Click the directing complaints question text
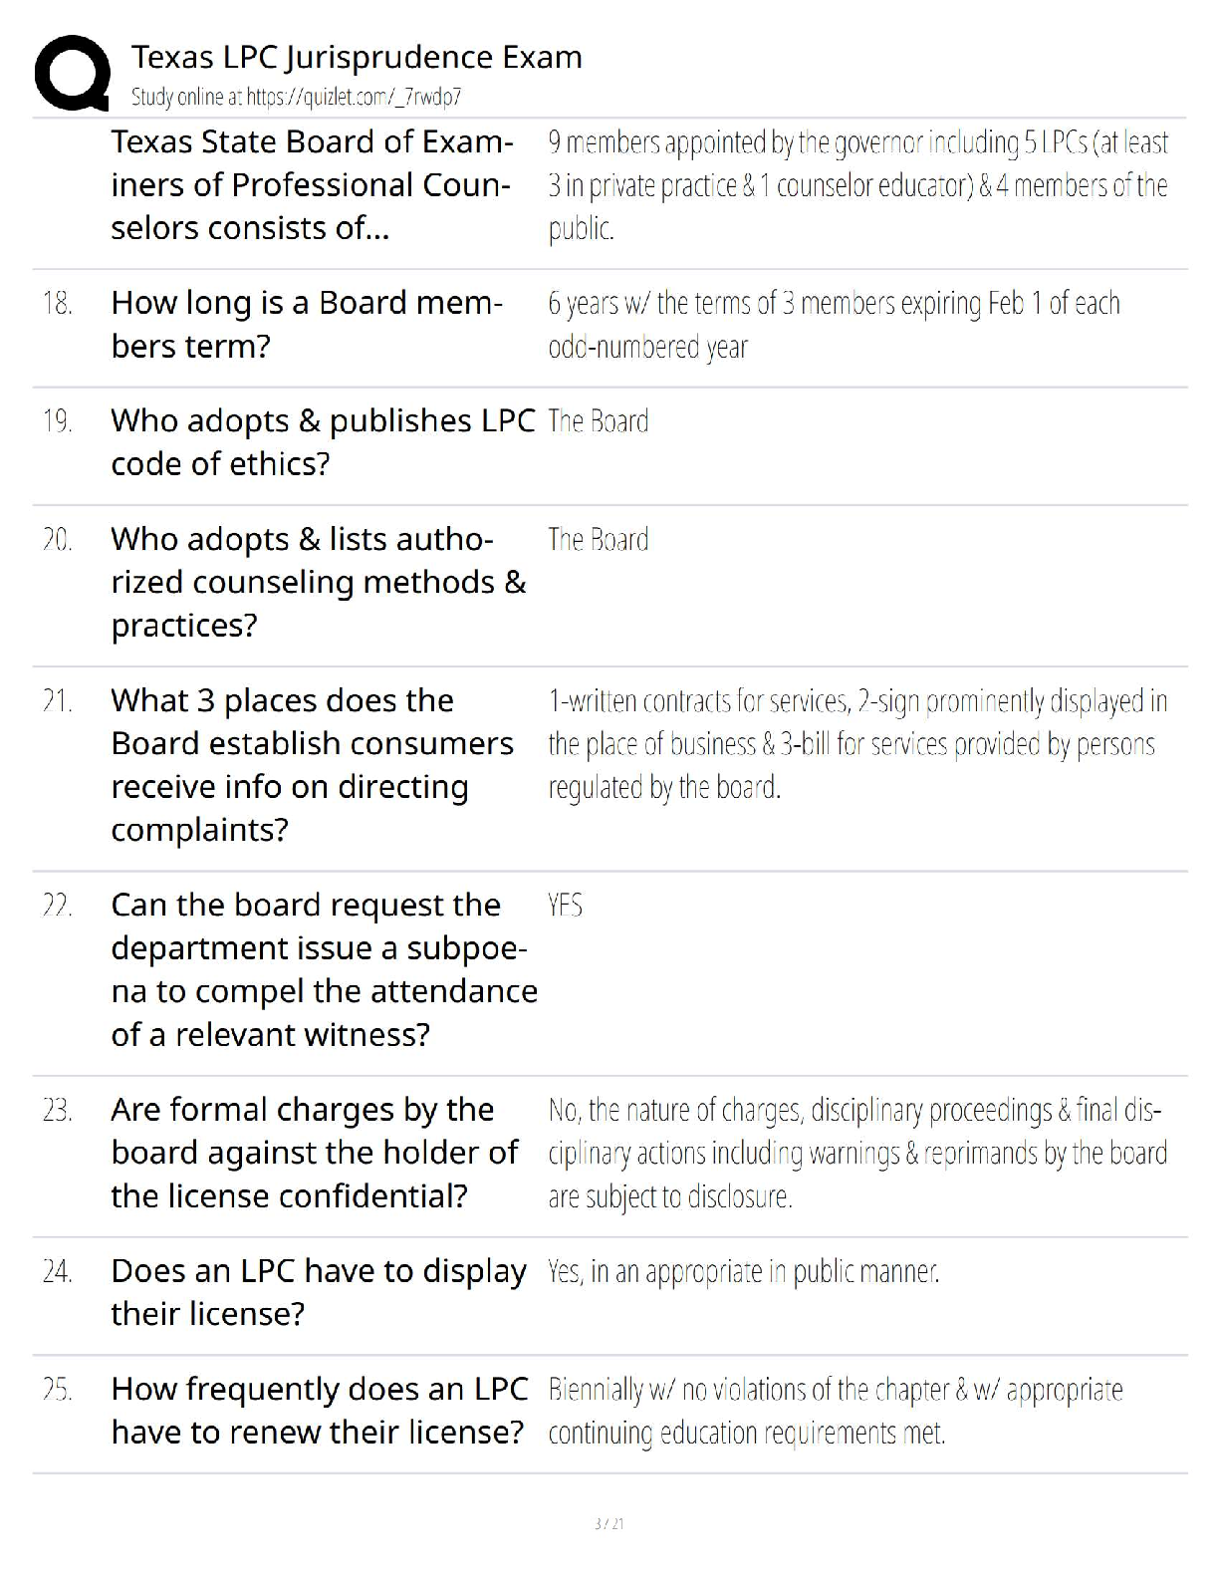Screen dimensions: 1219x1578 (x=313, y=764)
